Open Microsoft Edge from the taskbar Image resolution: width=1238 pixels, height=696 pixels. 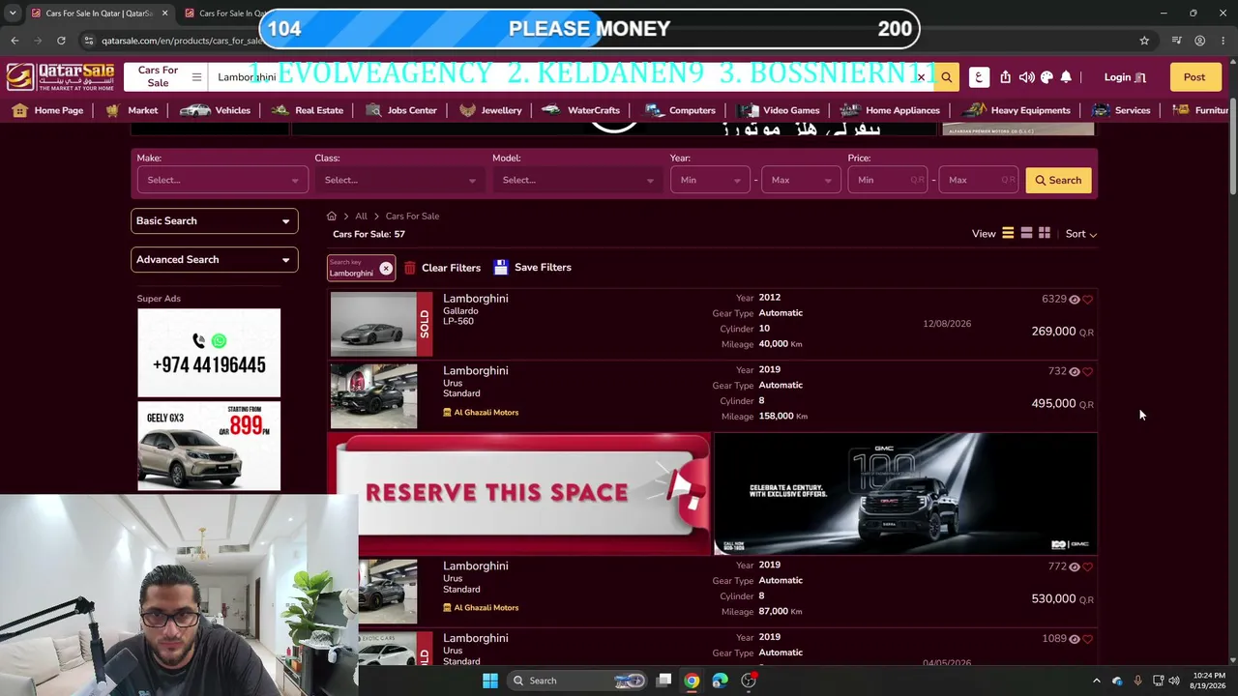tap(720, 681)
